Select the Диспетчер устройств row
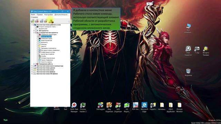This screenshot has width=221, height=124. [x=48, y=54]
